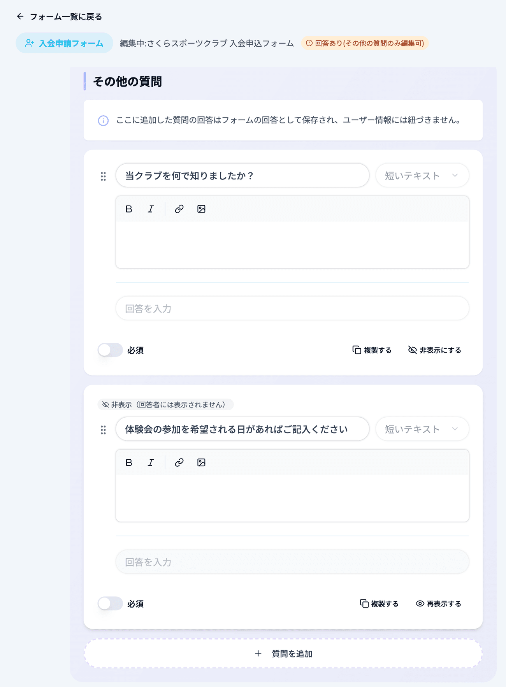Go back via フォーム一覧に戻る arrow
Screen dimensions: 506x687
pos(20,16)
